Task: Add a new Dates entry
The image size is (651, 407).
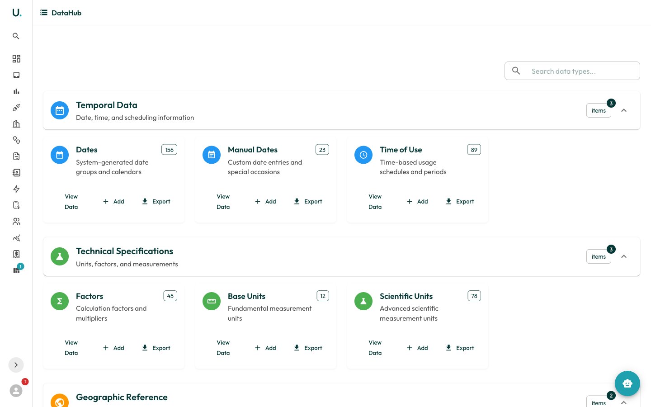Action: click(x=114, y=202)
